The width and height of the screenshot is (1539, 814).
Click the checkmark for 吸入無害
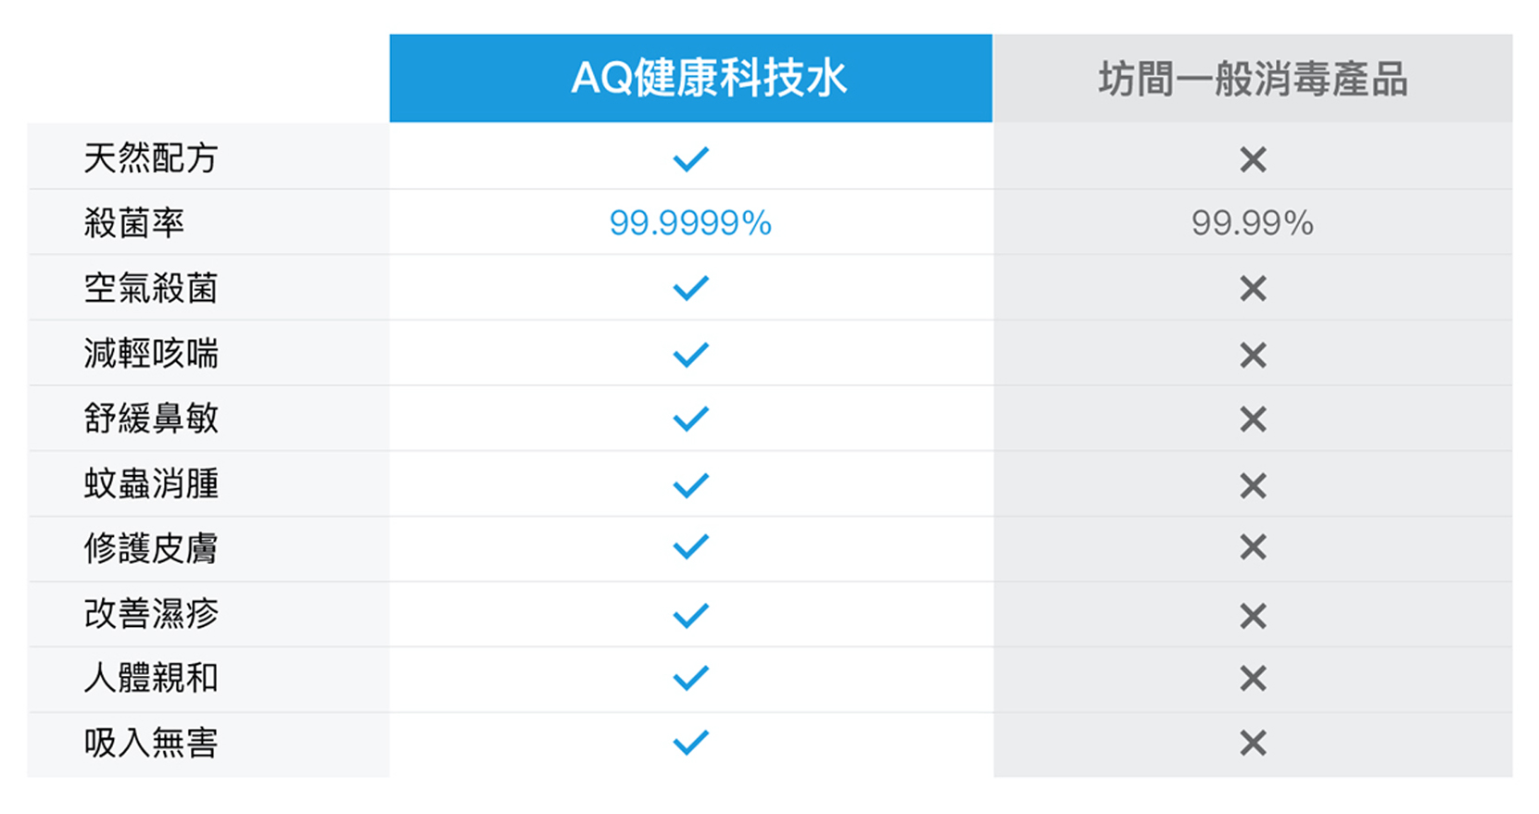[x=690, y=743]
